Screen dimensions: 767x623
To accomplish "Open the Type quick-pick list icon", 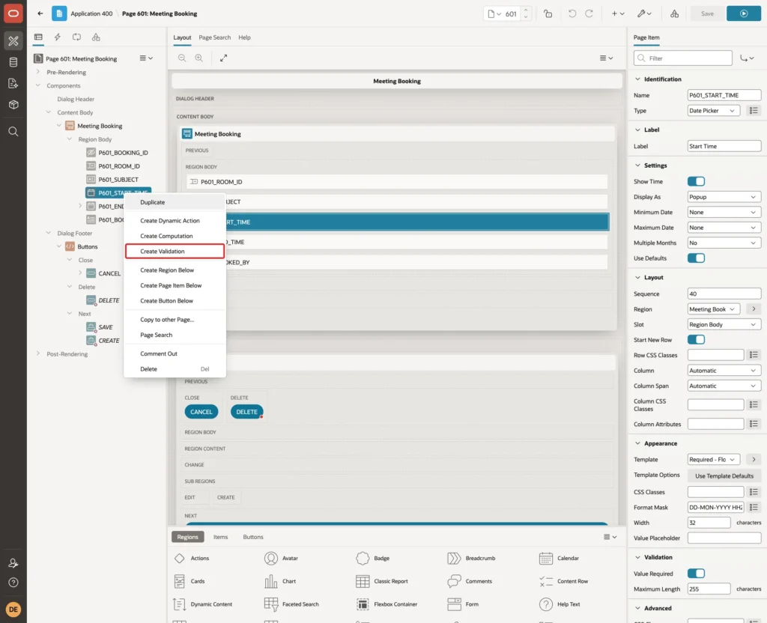I will [754, 111].
